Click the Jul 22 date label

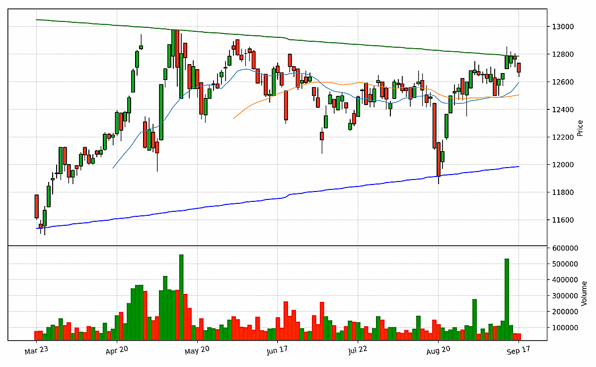tap(358, 350)
